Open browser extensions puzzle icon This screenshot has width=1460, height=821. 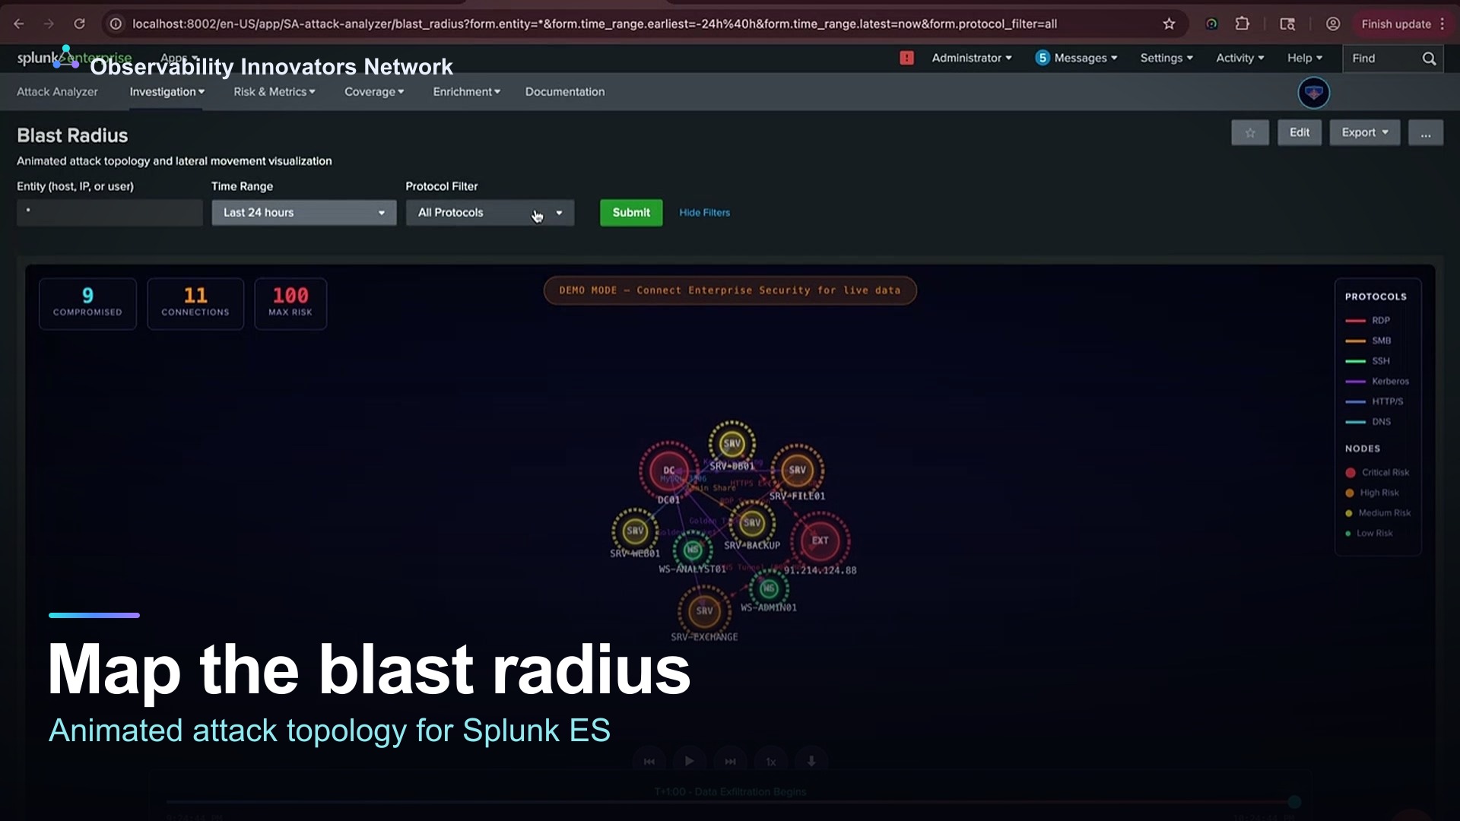coord(1243,24)
